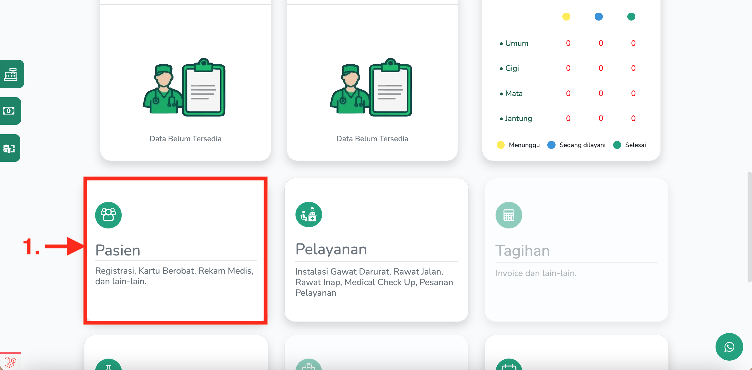The width and height of the screenshot is (752, 370).
Task: Click the Umum clinic row label
Action: [516, 43]
